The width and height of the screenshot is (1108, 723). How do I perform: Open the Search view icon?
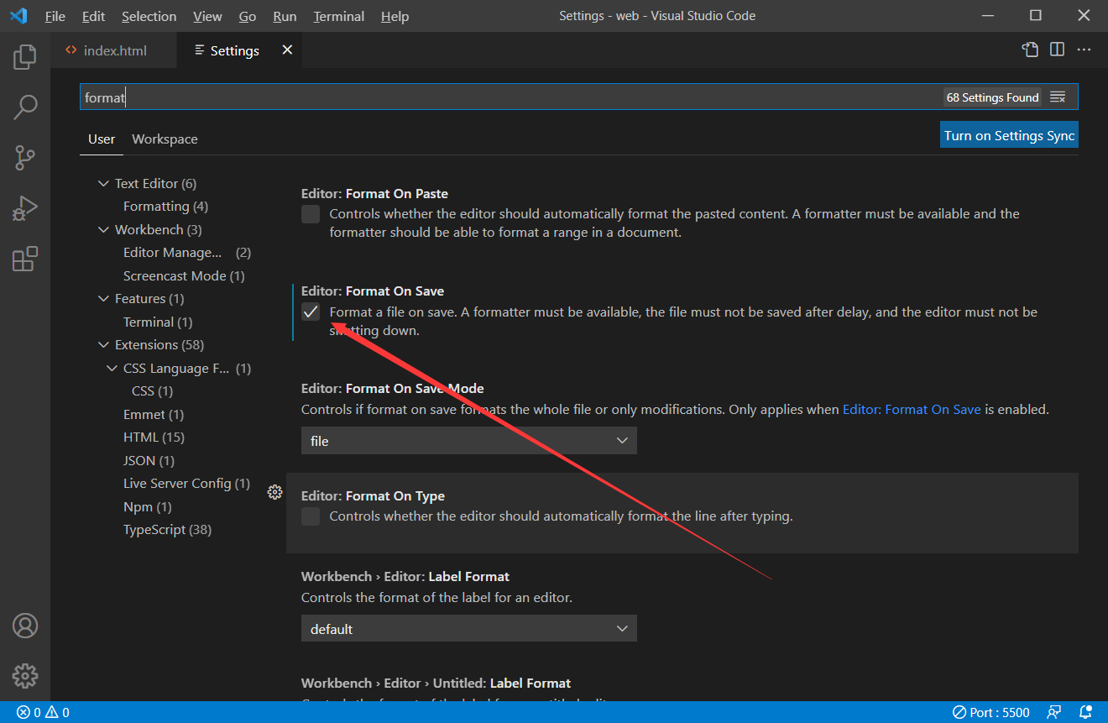tap(25, 107)
